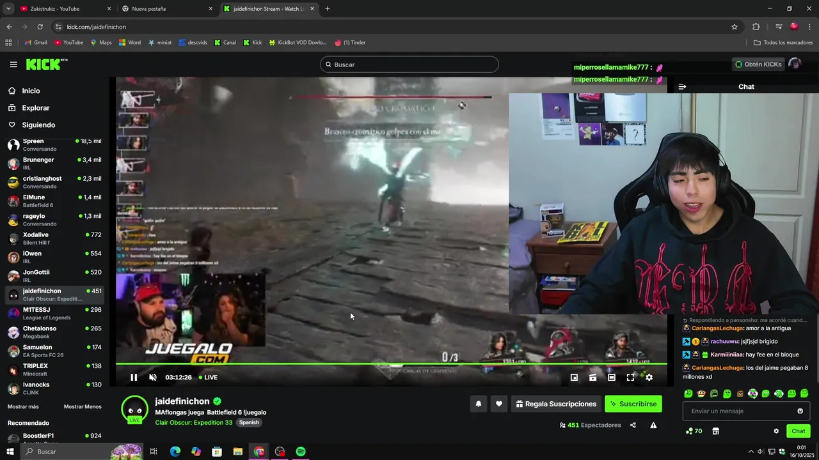Open the Kick hamburger sidebar menu
This screenshot has height=460, width=819.
click(13, 65)
